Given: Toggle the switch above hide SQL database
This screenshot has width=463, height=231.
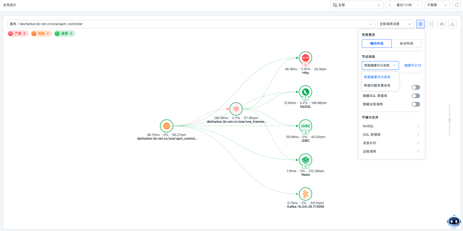Looking at the screenshot, I should (x=416, y=87).
